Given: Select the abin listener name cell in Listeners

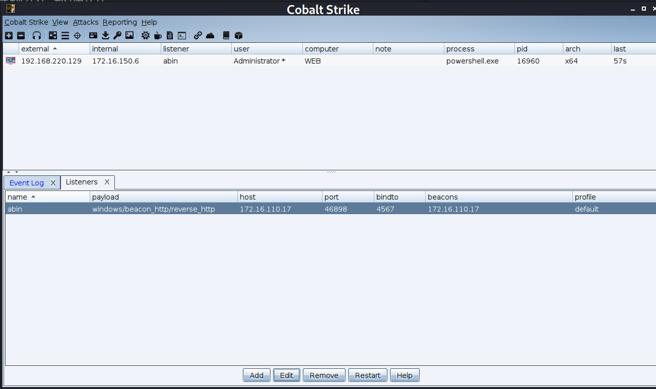Looking at the screenshot, I should tap(48, 209).
